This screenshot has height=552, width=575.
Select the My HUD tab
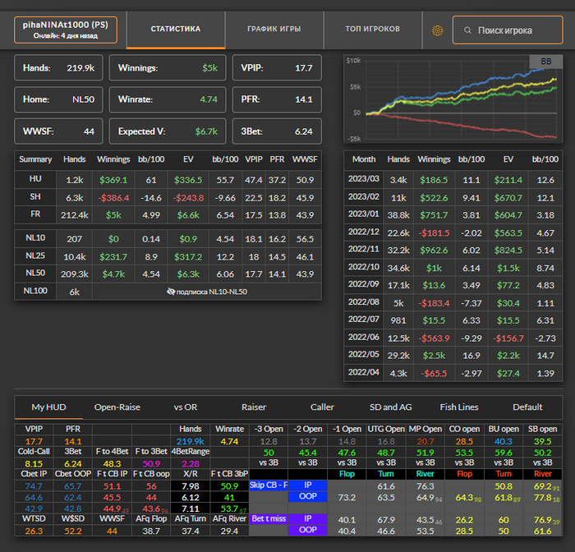tap(50, 407)
